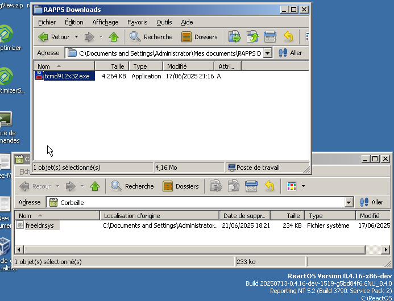This screenshot has width=394, height=301.
Task: Click forward arrow in RAPPS Downloads toolbar
Action: (x=89, y=37)
